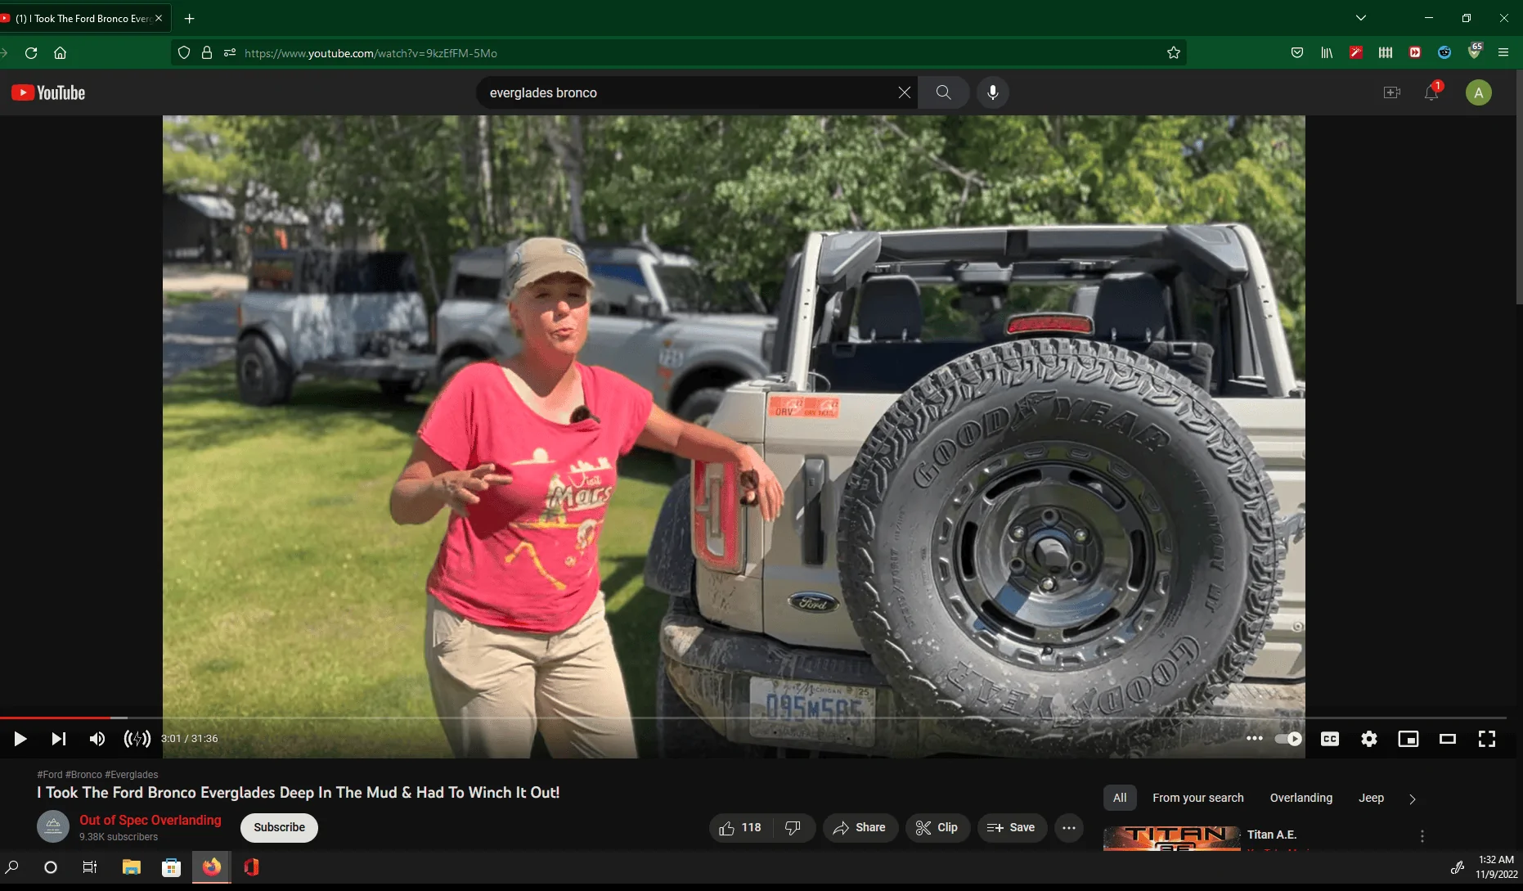Image resolution: width=1523 pixels, height=891 pixels.
Task: List all tabs dropdown arrow
Action: click(1361, 18)
